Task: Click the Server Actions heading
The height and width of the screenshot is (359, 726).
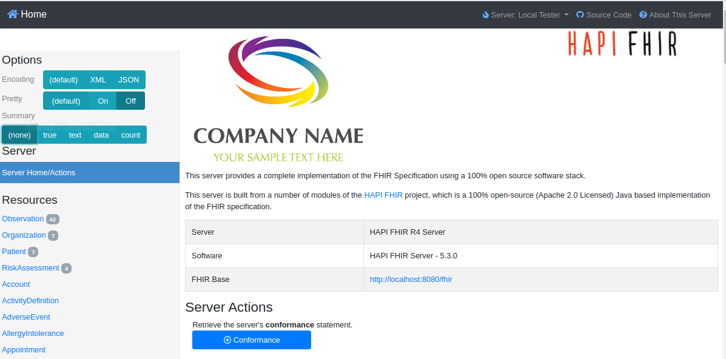Action: [x=229, y=307]
